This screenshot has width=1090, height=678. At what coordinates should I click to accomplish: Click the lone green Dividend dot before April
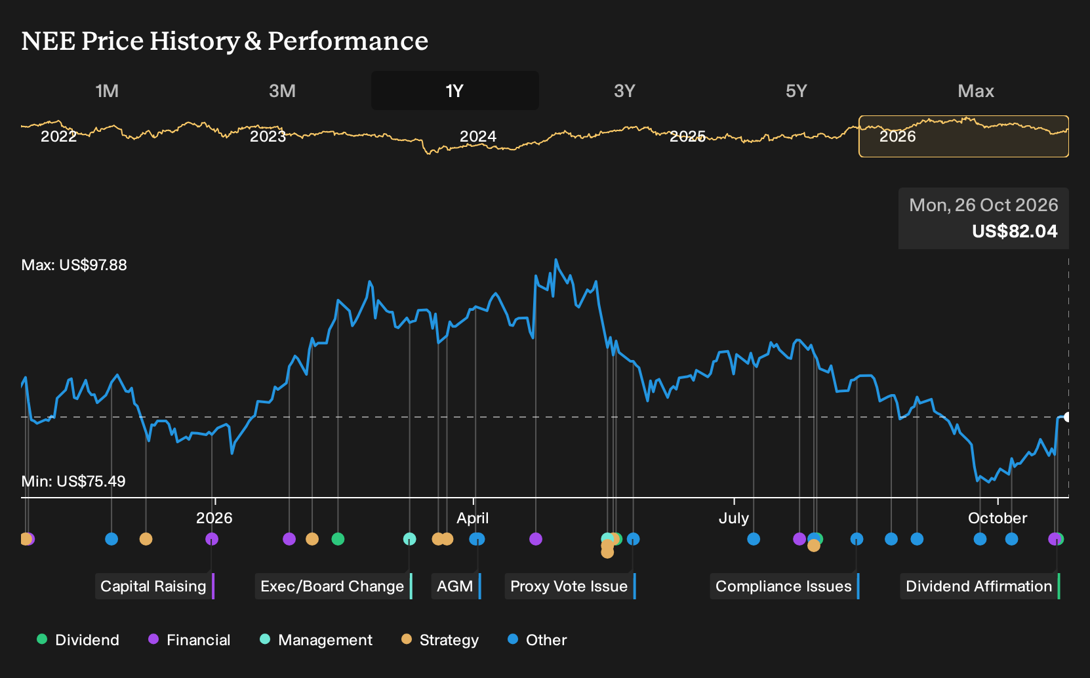coord(338,539)
